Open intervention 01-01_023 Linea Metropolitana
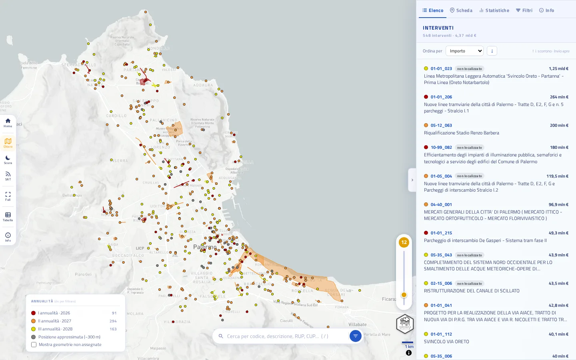The image size is (576, 360). click(x=496, y=76)
